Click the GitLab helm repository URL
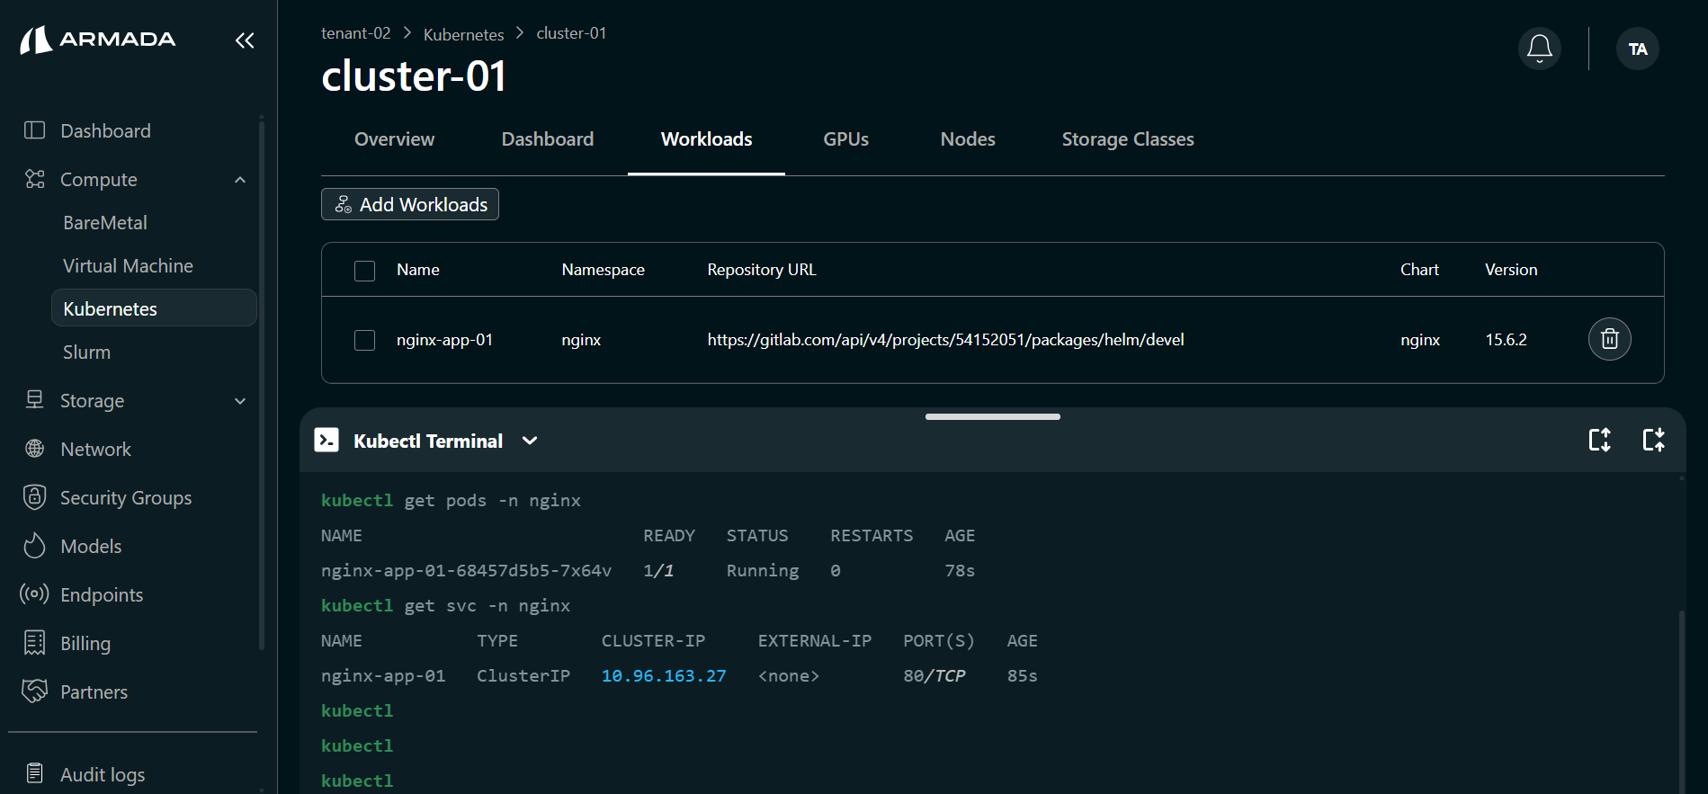Viewport: 1708px width, 794px height. [x=945, y=339]
